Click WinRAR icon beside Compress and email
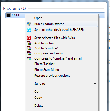Image resolution: width=110 pixels, height=111 pixels. 29,53
